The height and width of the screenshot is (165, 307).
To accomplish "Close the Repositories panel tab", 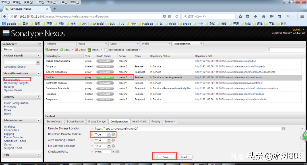I will click(x=202, y=43).
